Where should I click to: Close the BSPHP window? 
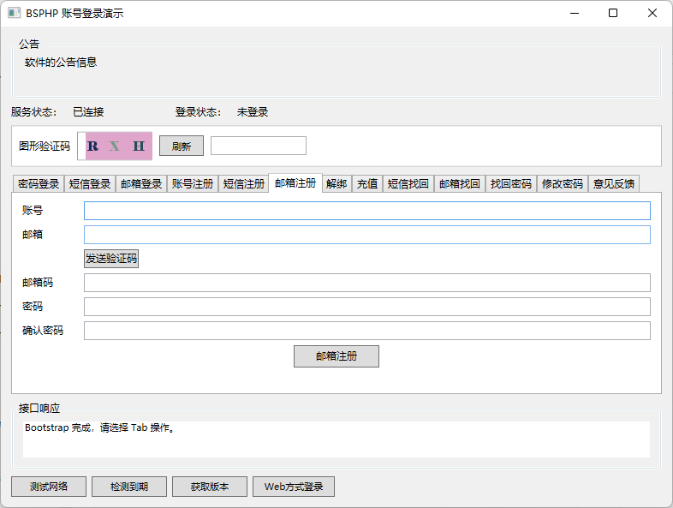[652, 14]
